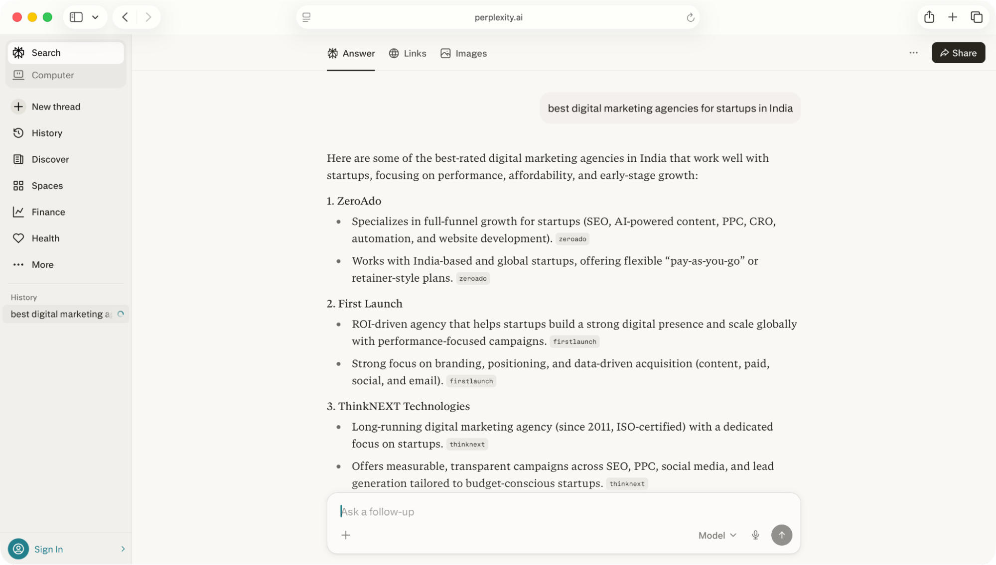
Task: Click the attach plus icon in the follow-up box
Action: [346, 535]
